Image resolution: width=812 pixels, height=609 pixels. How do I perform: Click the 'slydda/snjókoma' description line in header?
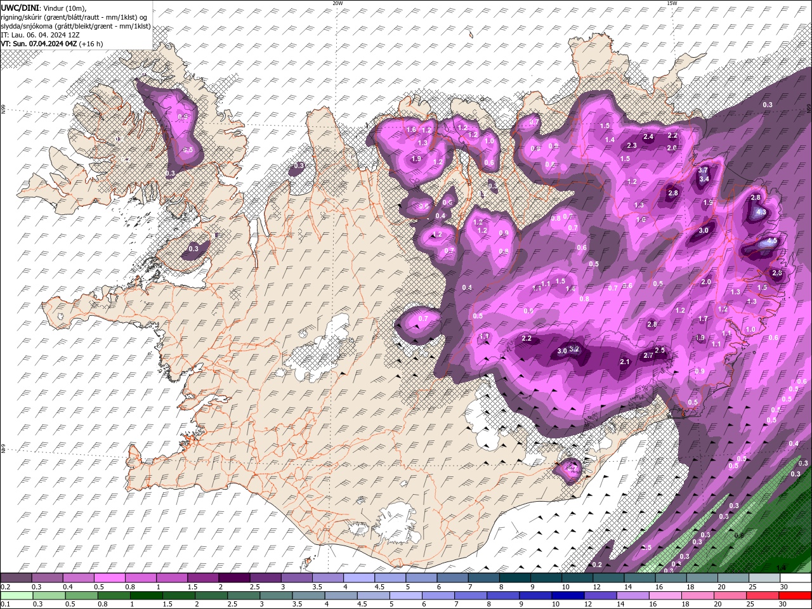pyautogui.click(x=75, y=26)
